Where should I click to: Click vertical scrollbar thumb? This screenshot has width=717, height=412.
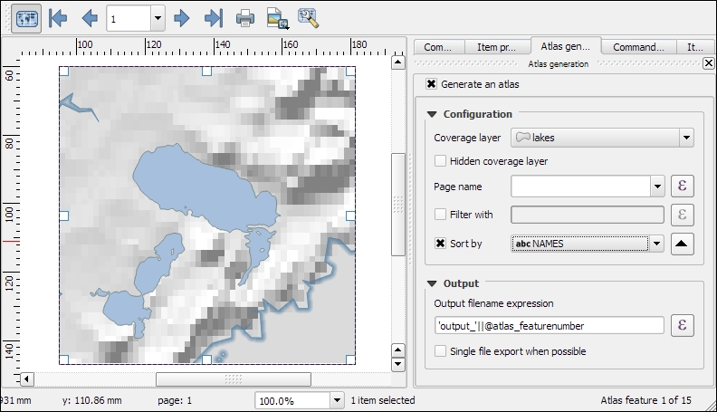(x=398, y=205)
